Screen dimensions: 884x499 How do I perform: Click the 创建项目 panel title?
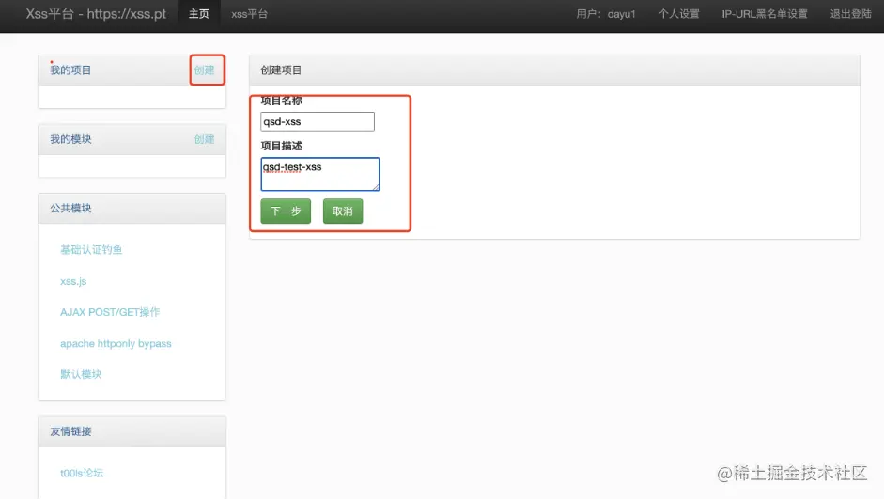coord(281,70)
